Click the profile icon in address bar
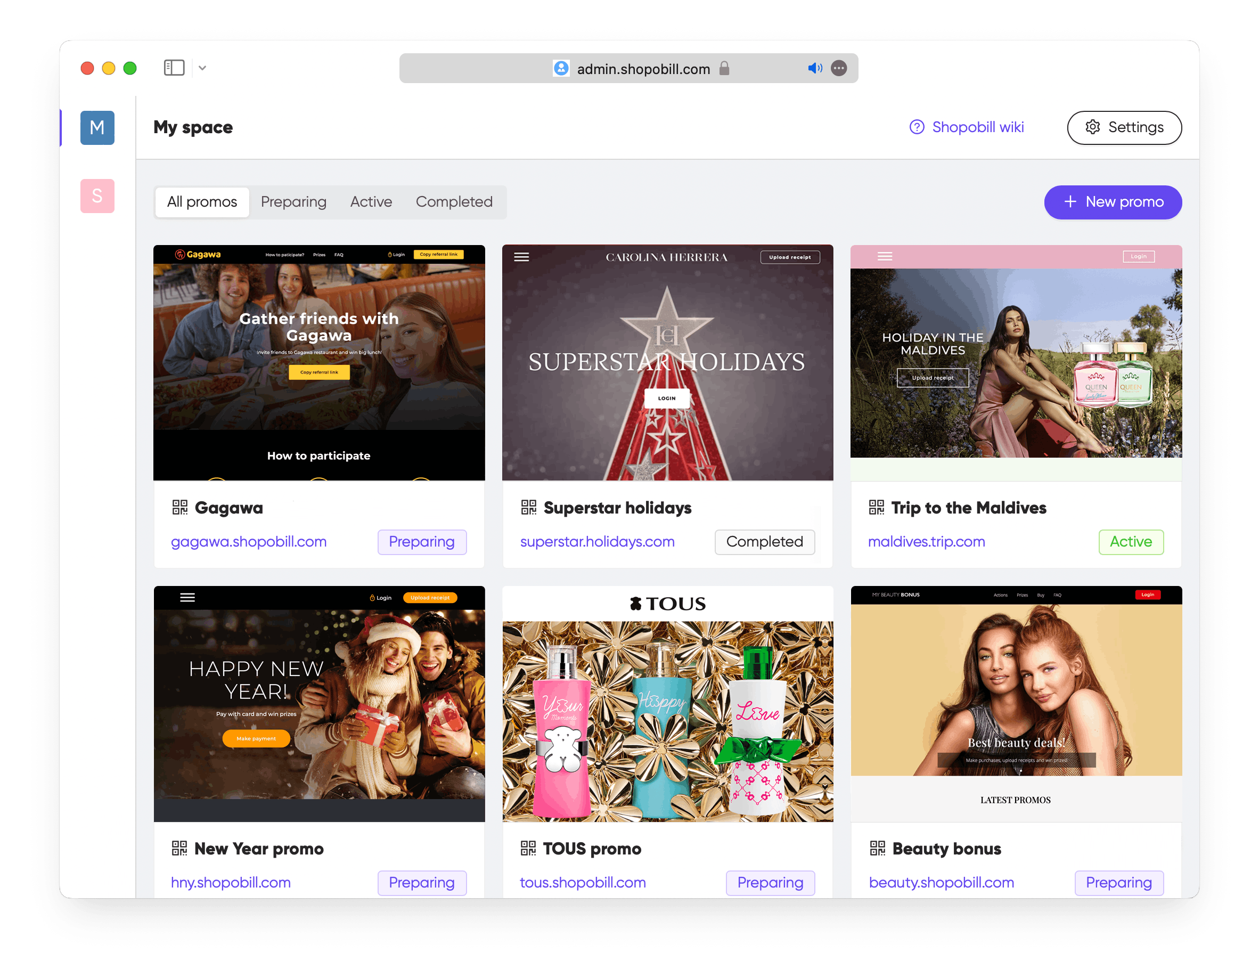 coord(561,69)
